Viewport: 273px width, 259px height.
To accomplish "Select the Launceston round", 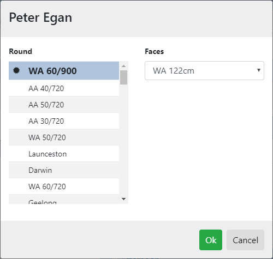I will pos(64,154).
